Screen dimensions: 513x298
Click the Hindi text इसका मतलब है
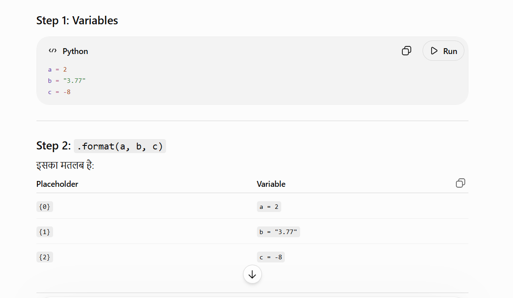[x=65, y=165]
